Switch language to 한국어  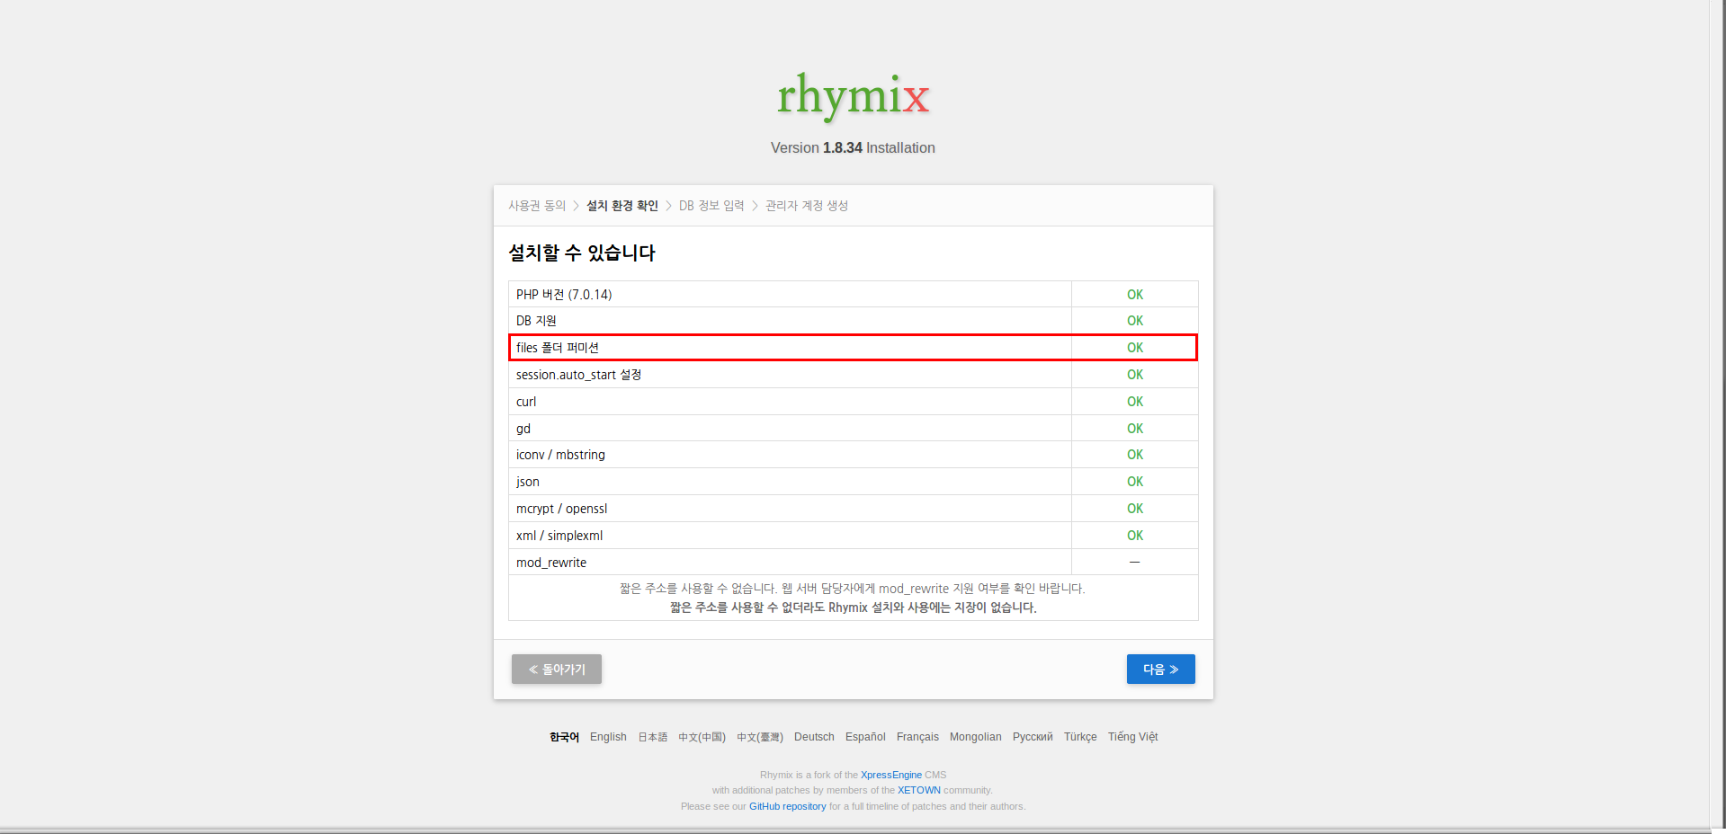pyautogui.click(x=564, y=737)
